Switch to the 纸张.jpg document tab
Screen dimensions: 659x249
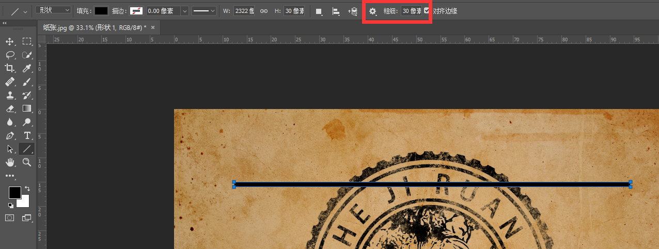pyautogui.click(x=95, y=27)
